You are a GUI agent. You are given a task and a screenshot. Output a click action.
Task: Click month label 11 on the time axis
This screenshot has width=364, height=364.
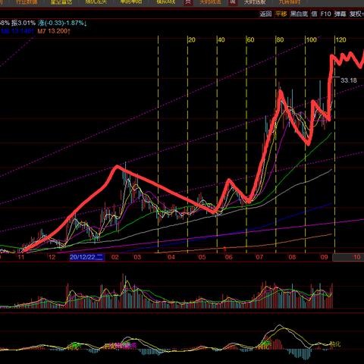pyautogui.click(x=21, y=257)
